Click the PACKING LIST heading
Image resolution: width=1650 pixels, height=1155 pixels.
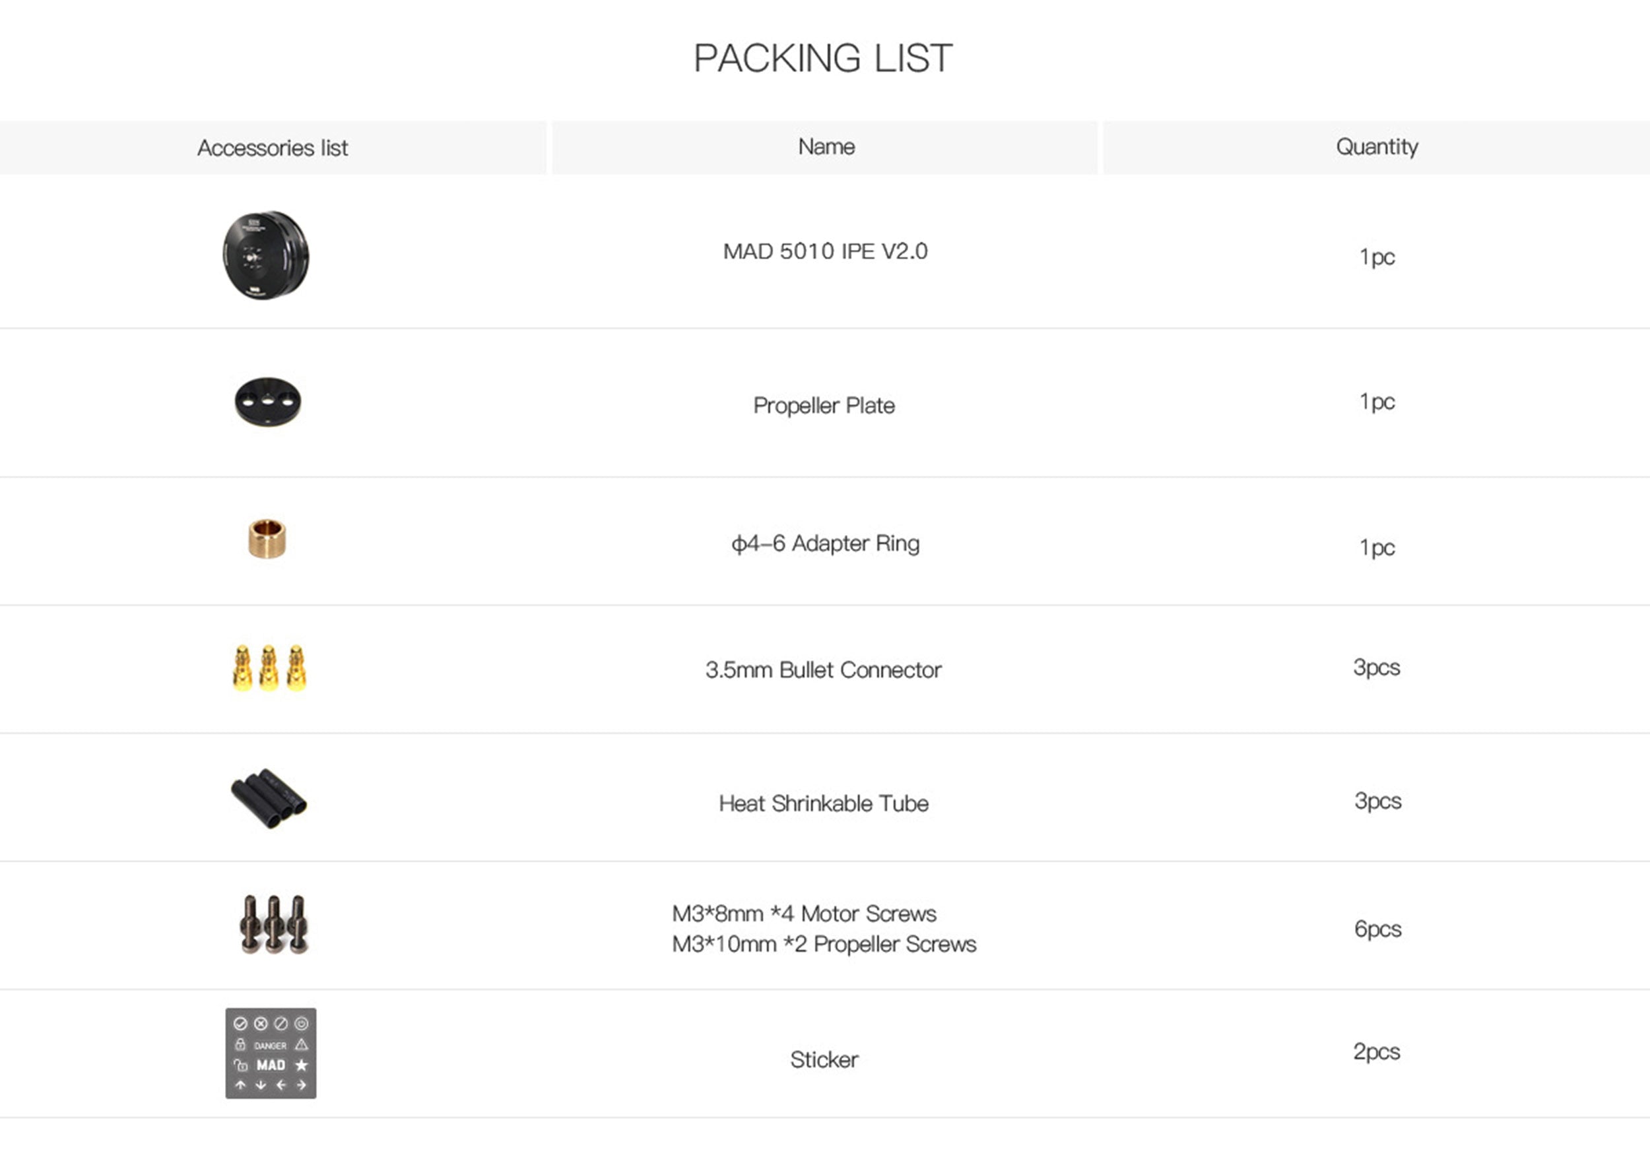(x=823, y=58)
